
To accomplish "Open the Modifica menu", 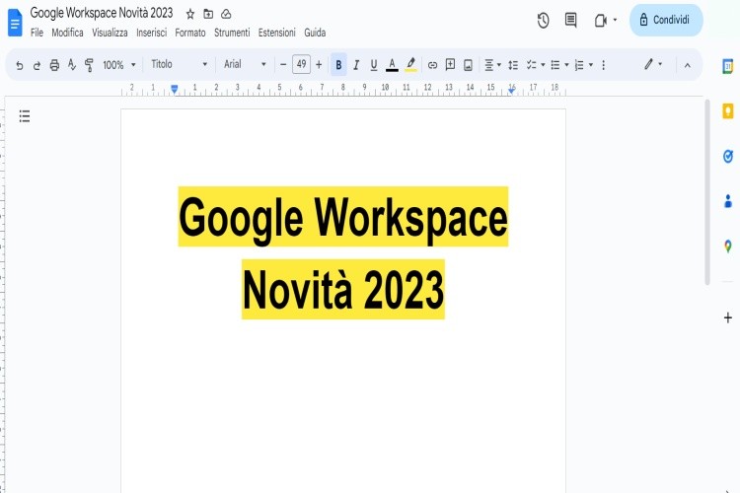I will coord(67,33).
